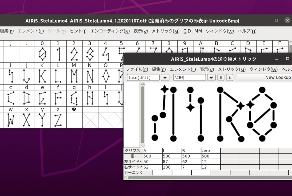
Task: Select glyph cell for lowercase y
Action: 43,120
